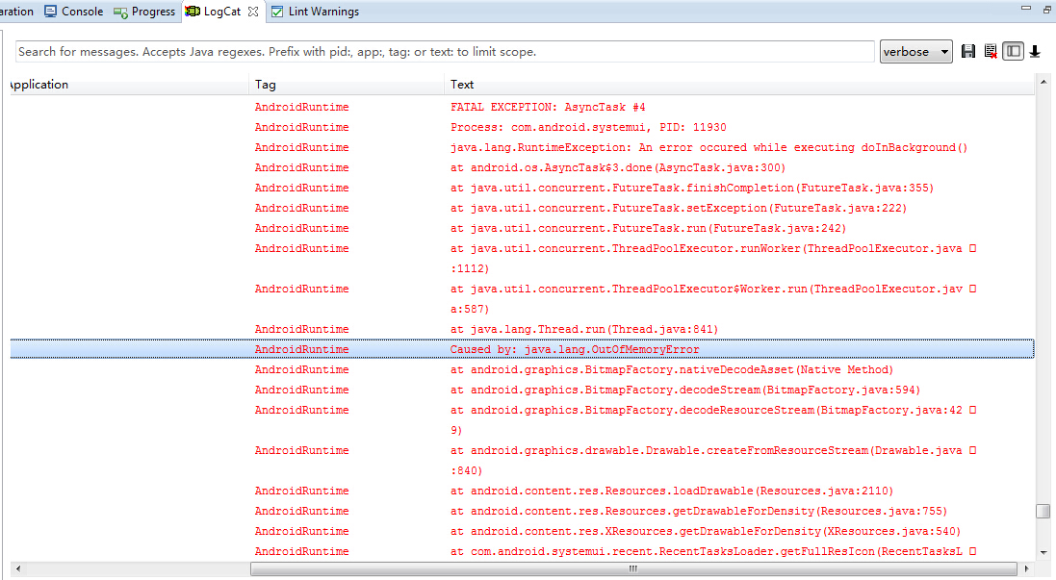Select the 'Process: com.android.systemui' log line
This screenshot has height=580, width=1056.
coord(522,127)
